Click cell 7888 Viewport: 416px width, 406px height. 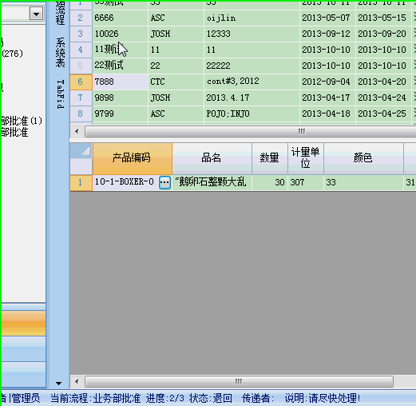coord(120,82)
